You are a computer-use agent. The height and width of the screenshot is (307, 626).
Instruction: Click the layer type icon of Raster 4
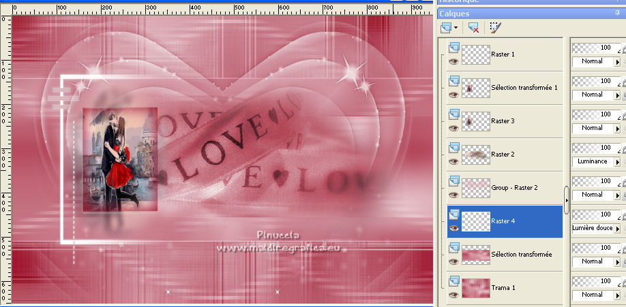click(454, 215)
